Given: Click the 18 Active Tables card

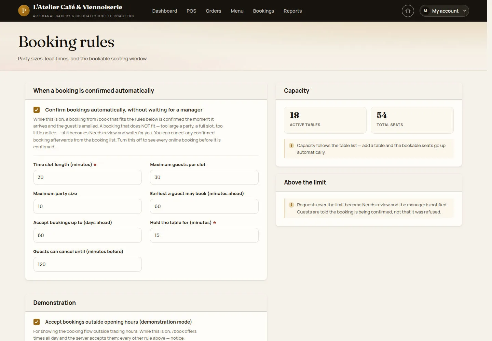Looking at the screenshot, I should click(x=325, y=120).
